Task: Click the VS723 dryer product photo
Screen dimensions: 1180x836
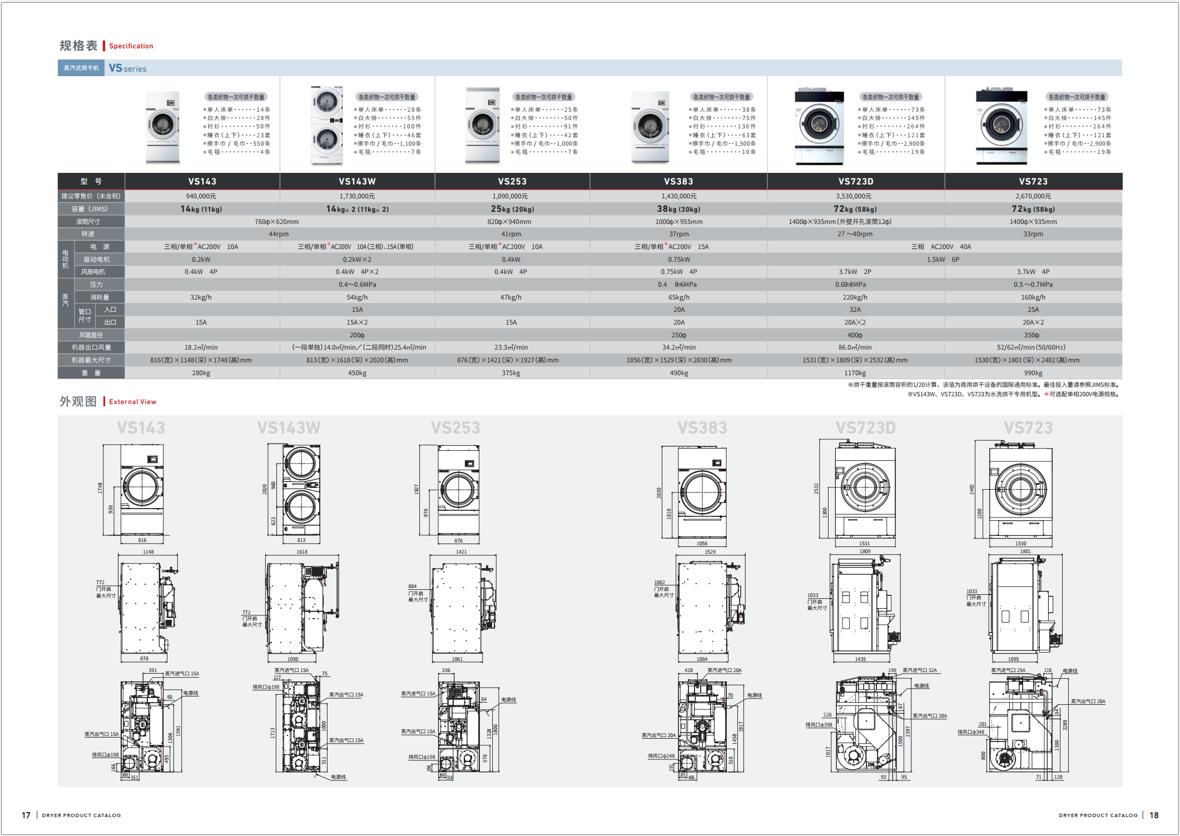Action: [x=1001, y=126]
